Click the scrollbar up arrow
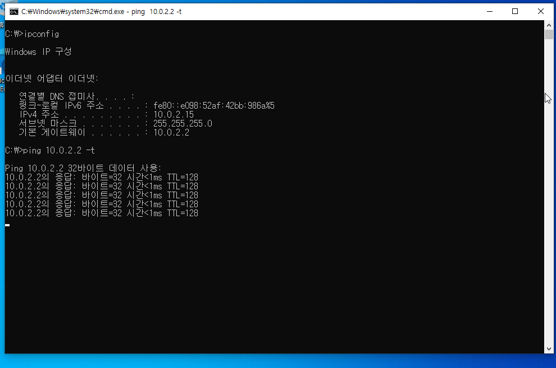The width and height of the screenshot is (556, 368). 549,25
